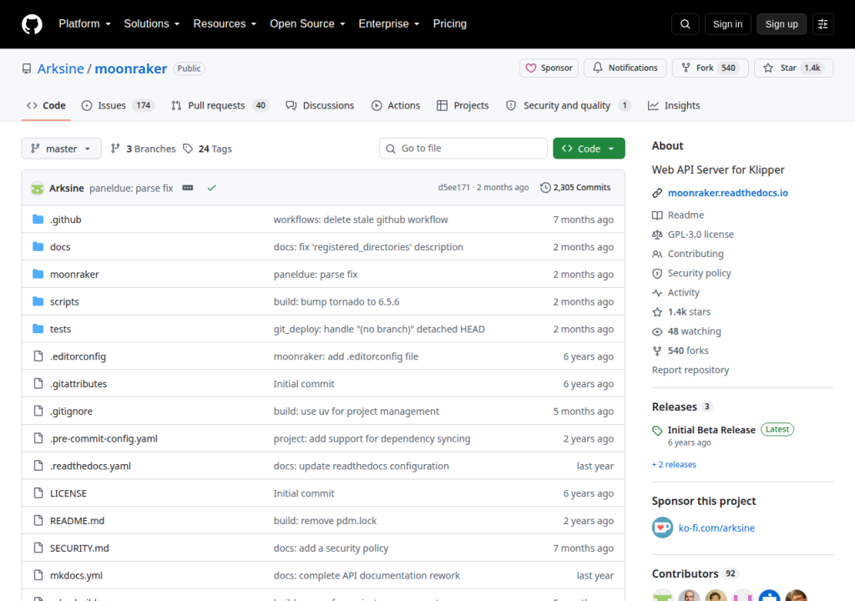
Task: Open the Arksine committer avatar
Action: coord(37,188)
